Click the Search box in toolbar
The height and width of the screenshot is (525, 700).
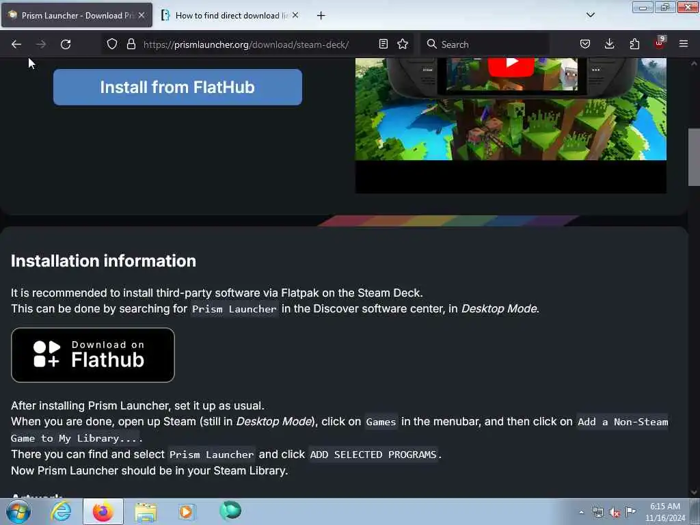[485, 44]
